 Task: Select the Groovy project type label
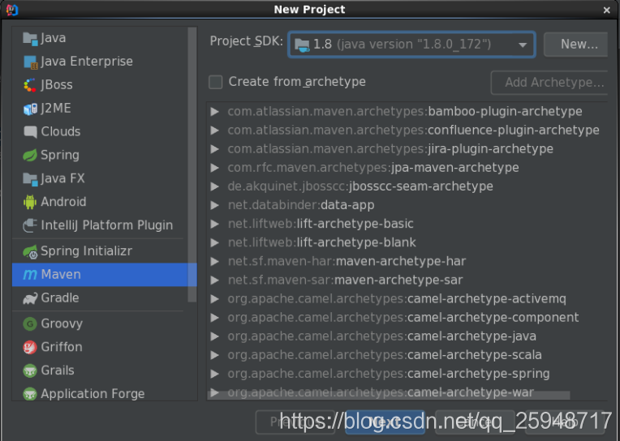(x=62, y=323)
